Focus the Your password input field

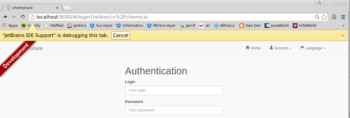click(x=174, y=110)
